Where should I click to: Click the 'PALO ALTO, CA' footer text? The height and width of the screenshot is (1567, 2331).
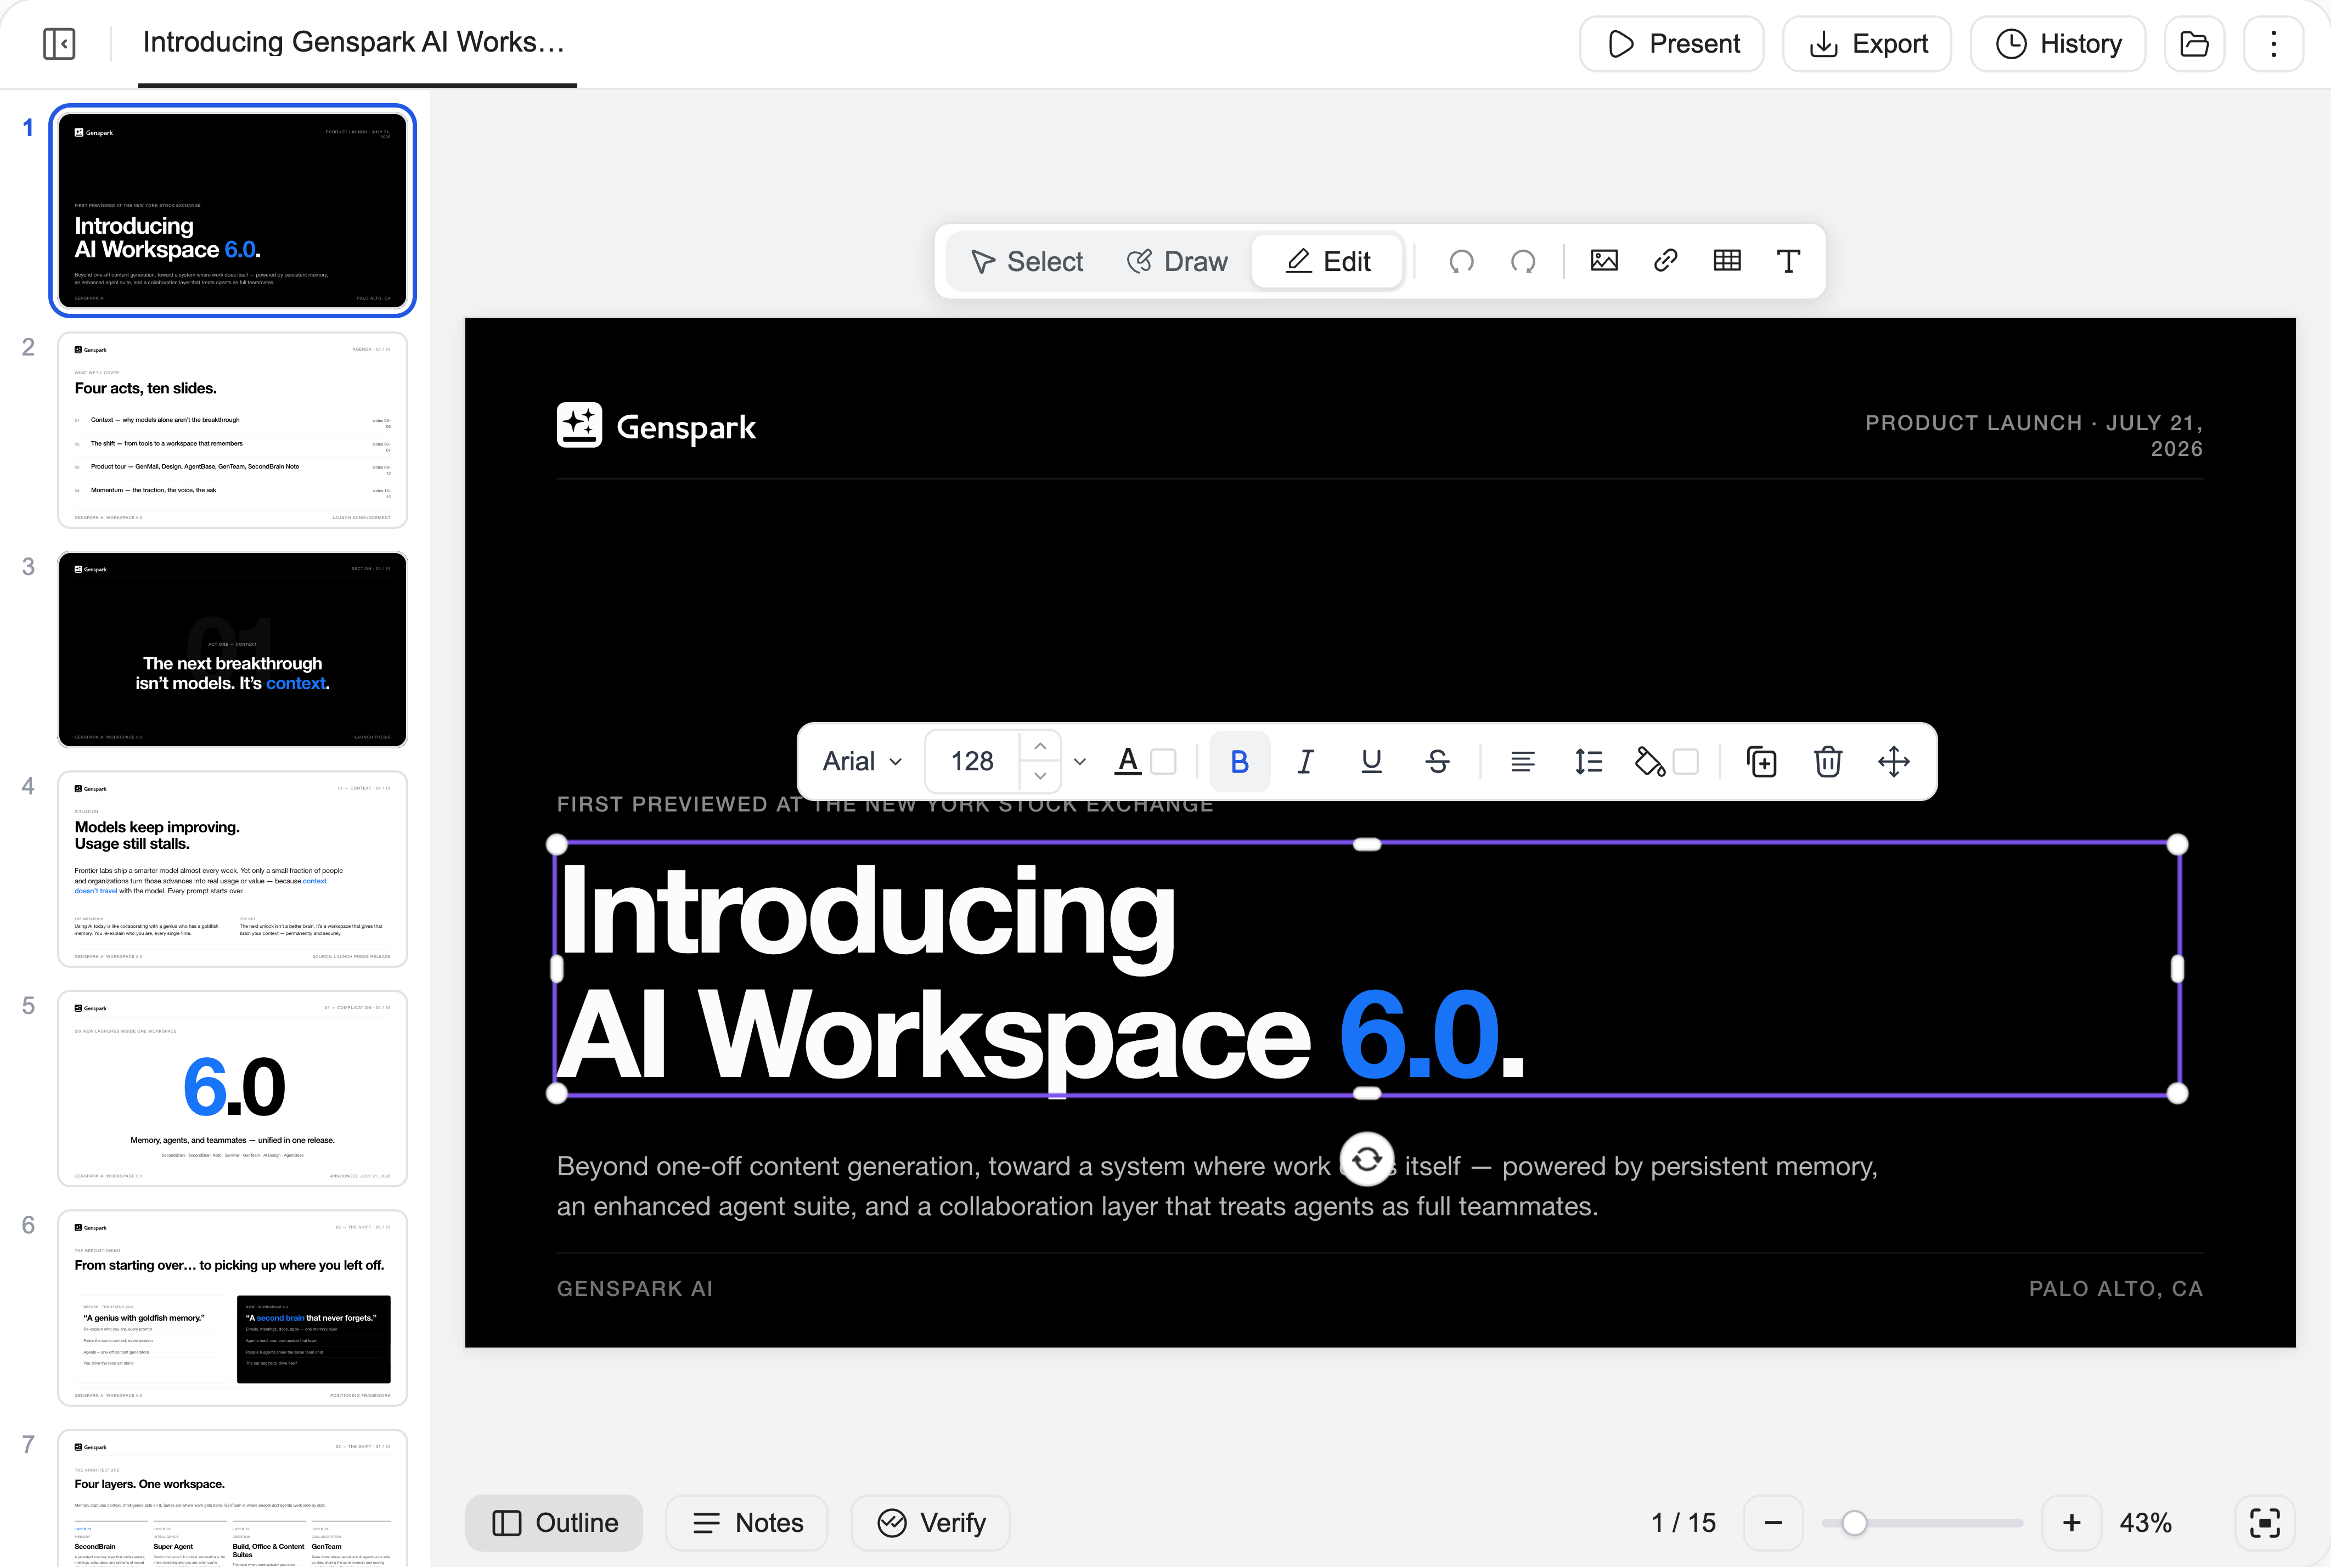coord(2116,1289)
